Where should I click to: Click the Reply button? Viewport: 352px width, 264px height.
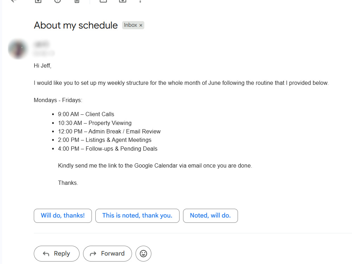pyautogui.click(x=57, y=254)
